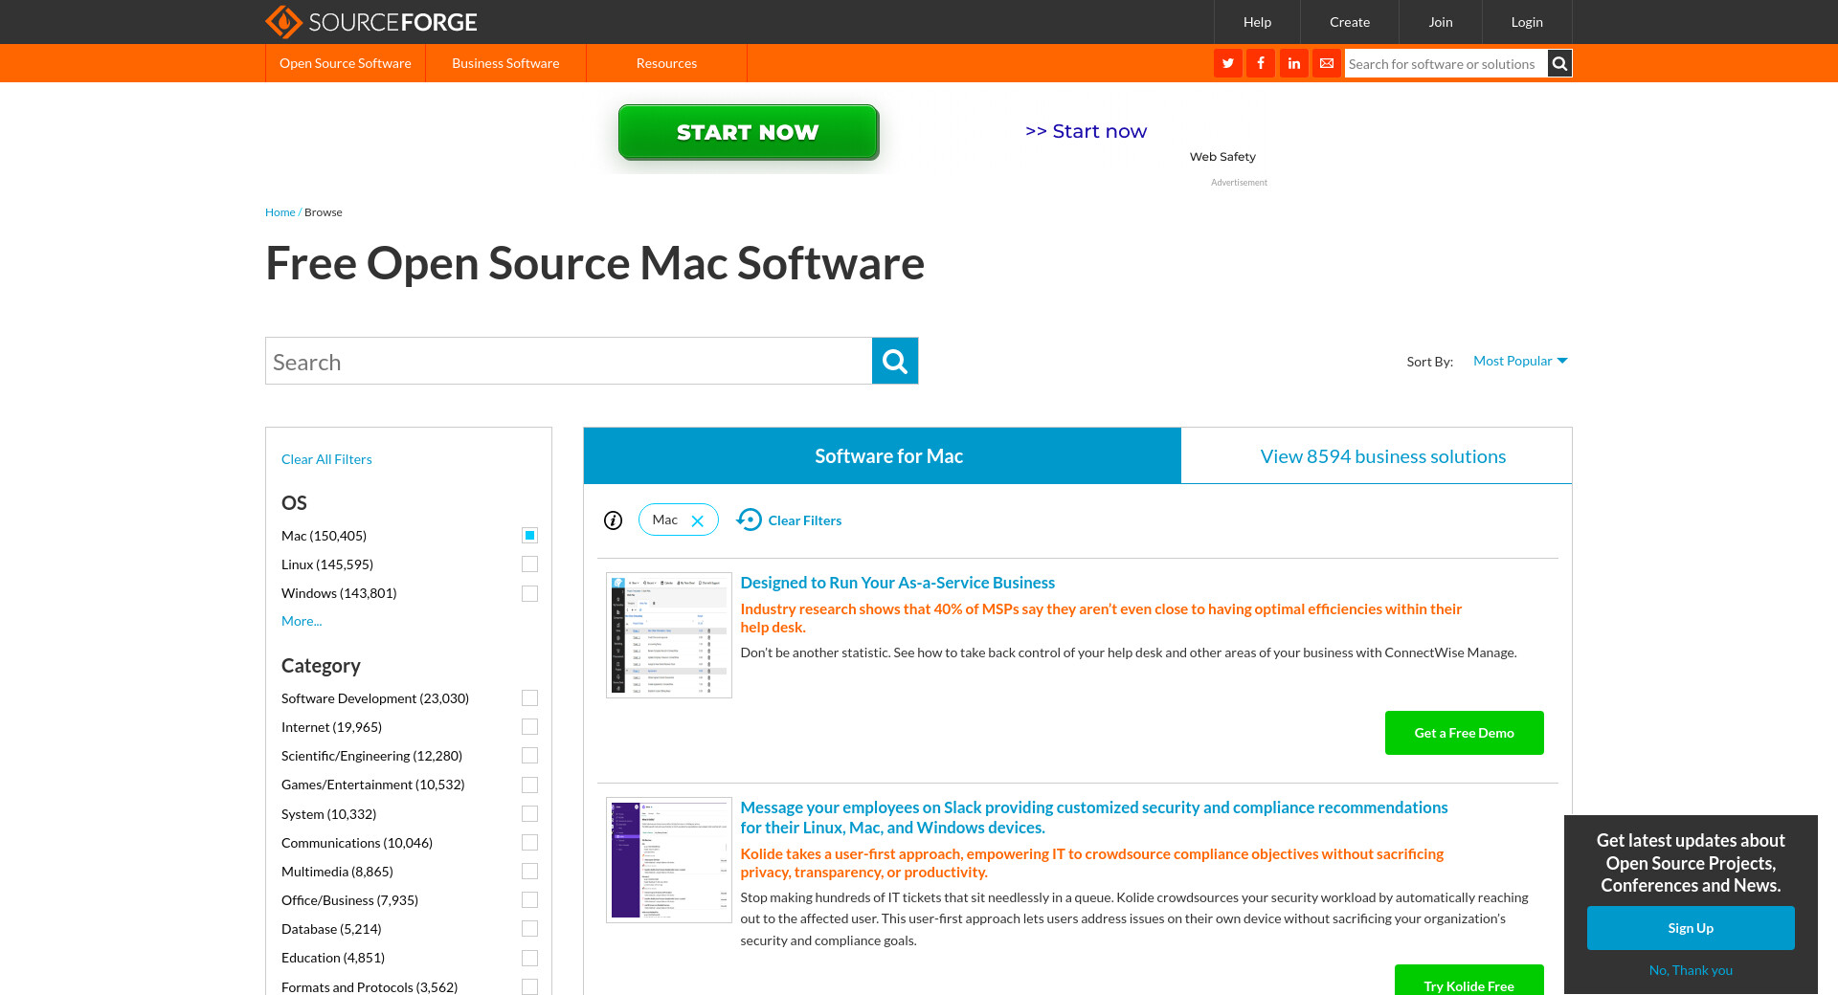Tick the Scientific/Engineering category checkbox
The height and width of the screenshot is (995, 1838).
530,756
